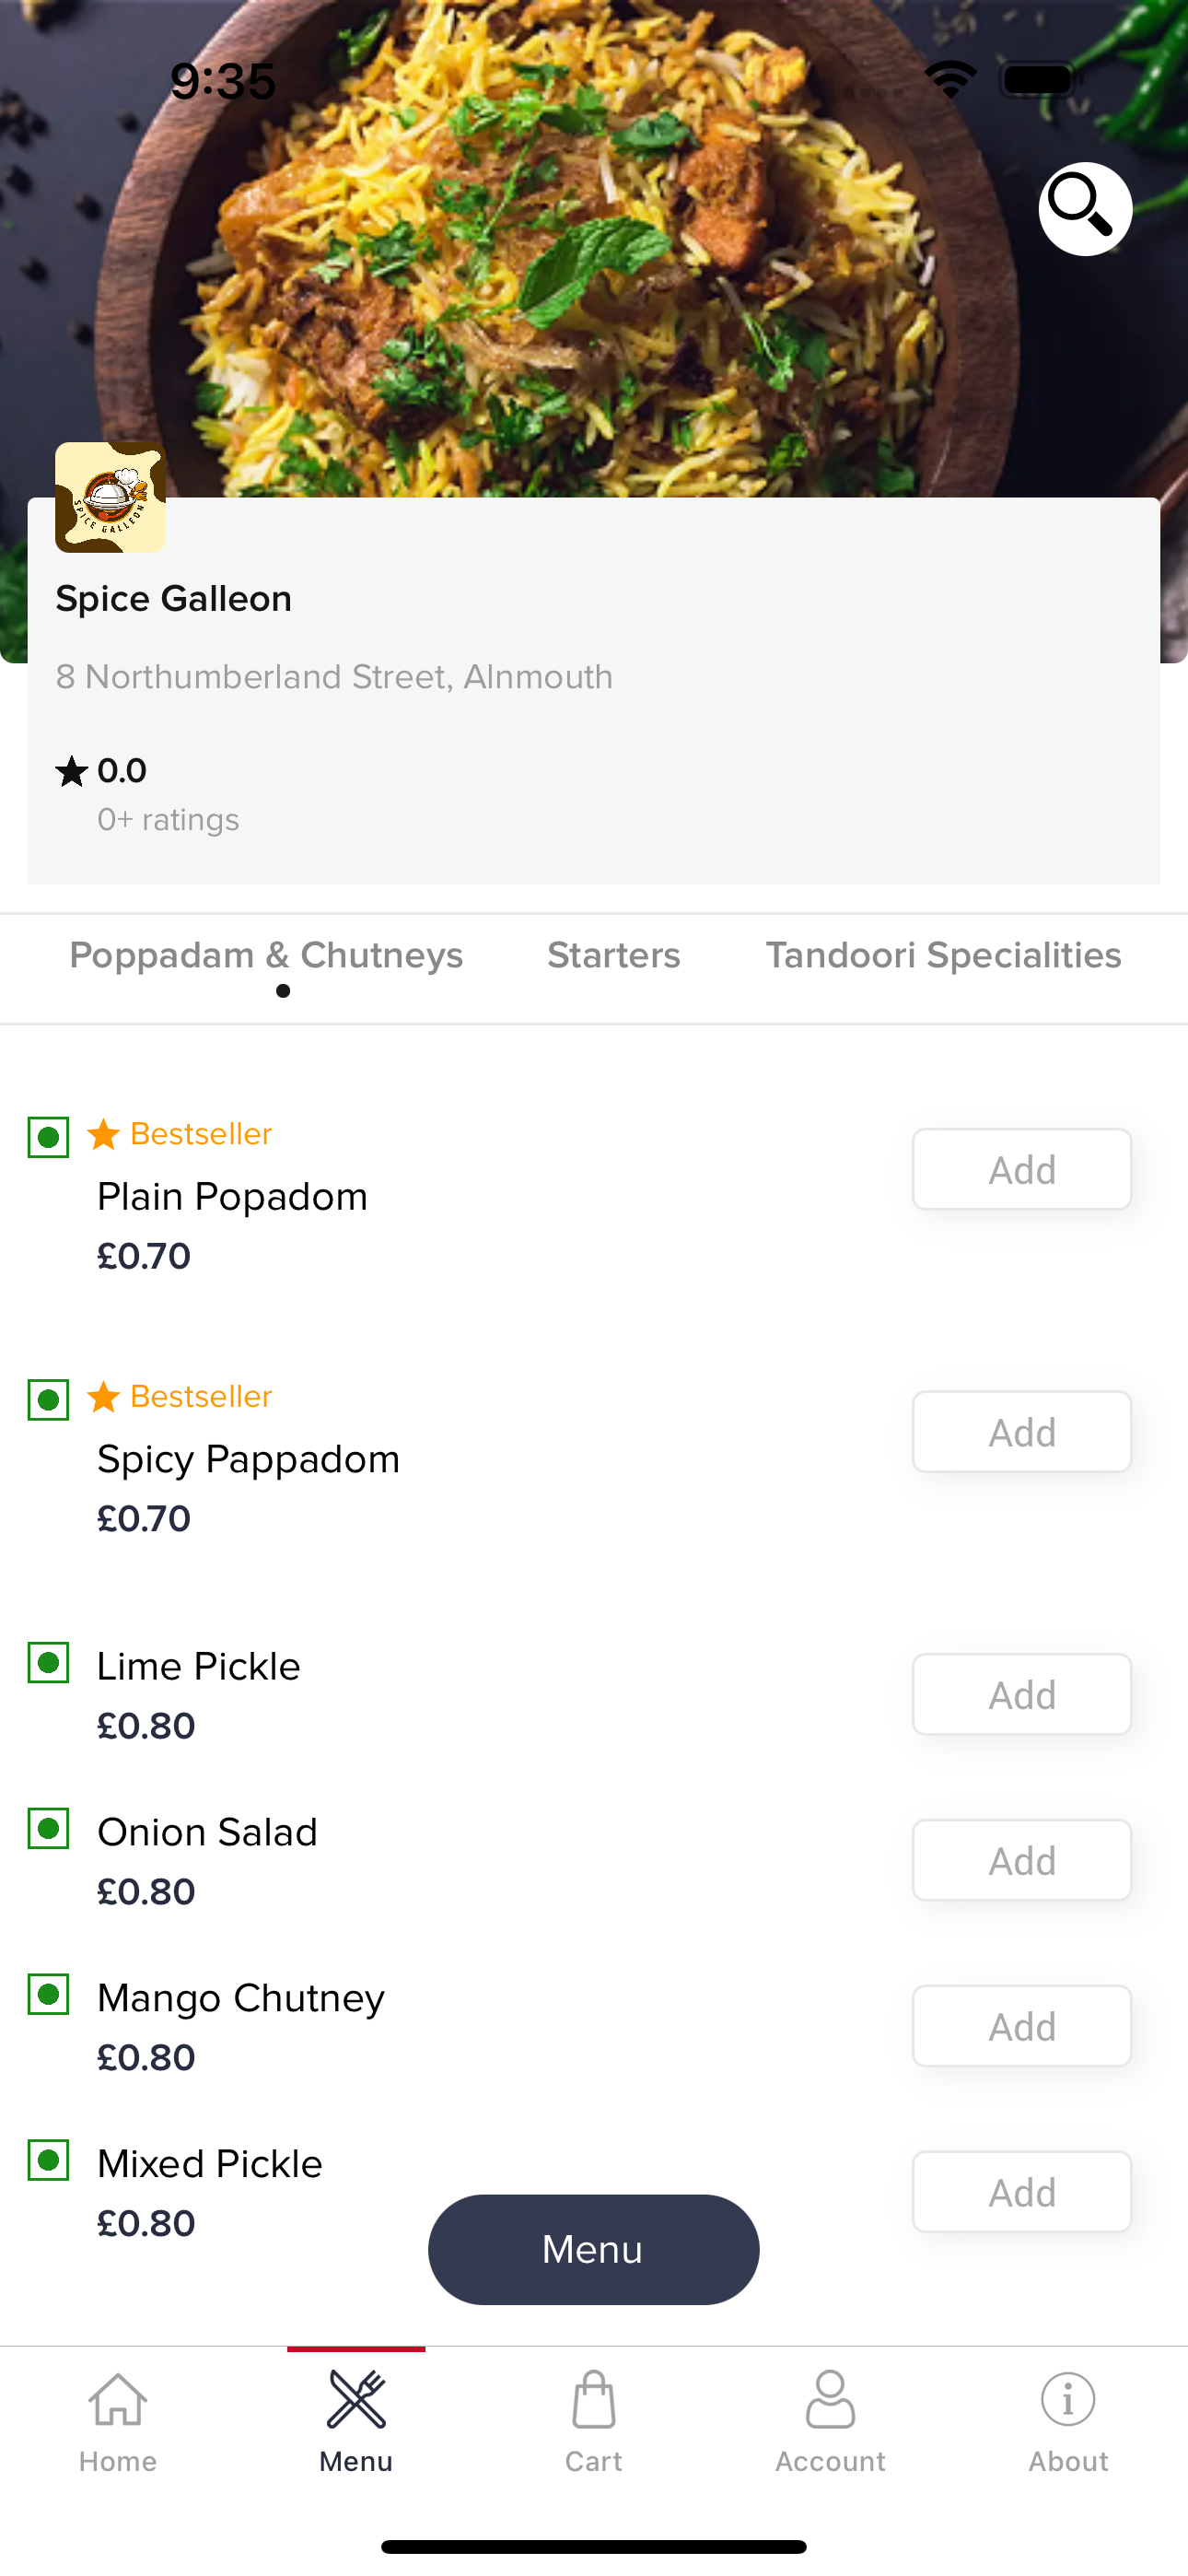This screenshot has width=1188, height=2576.
Task: Open the Cart bag icon
Action: [x=593, y=2400]
